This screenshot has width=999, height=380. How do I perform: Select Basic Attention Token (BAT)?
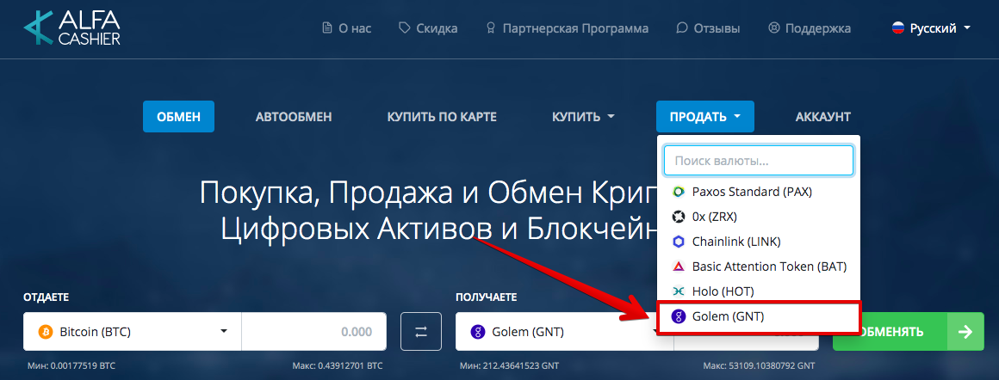point(768,267)
